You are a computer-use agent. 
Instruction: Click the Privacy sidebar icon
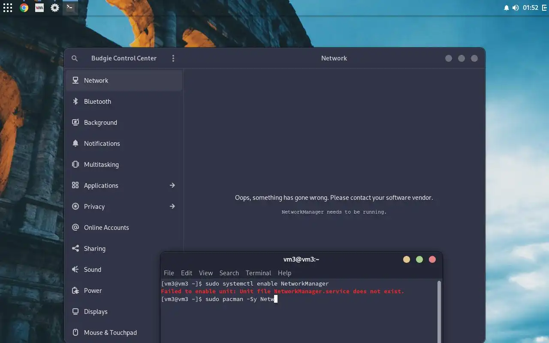[x=75, y=206]
